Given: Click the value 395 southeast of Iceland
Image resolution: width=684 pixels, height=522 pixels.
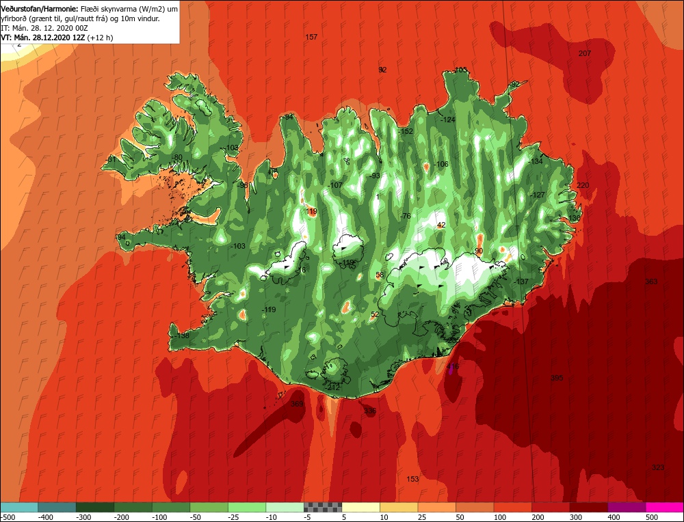Looking at the screenshot, I should pyautogui.click(x=557, y=378).
